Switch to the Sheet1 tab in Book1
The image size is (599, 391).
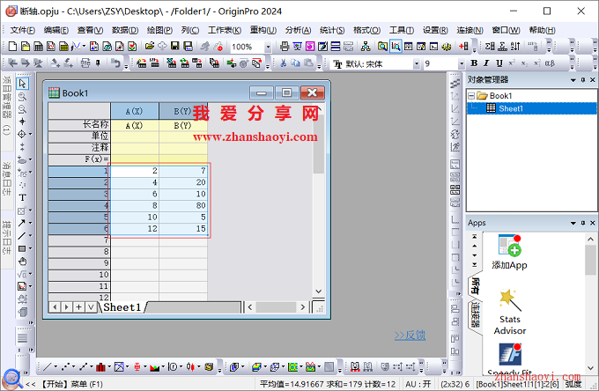click(122, 307)
